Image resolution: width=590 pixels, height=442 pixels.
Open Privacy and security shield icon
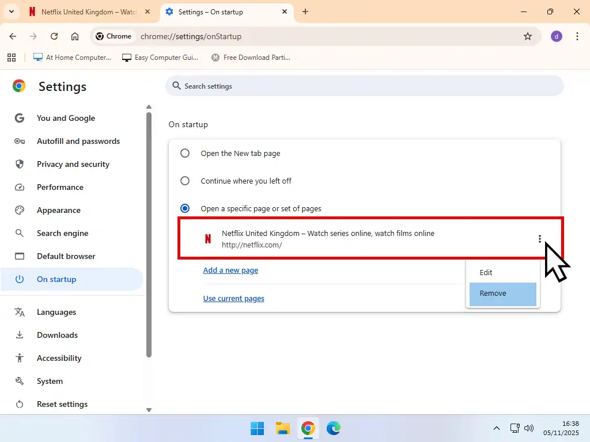click(x=20, y=164)
